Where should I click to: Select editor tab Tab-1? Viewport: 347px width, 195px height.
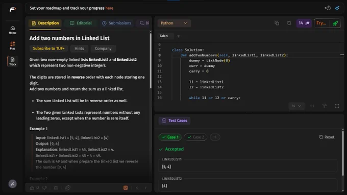[x=163, y=36]
